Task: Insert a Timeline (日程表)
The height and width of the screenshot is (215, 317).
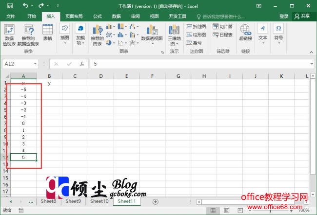Action: [x=222, y=35]
